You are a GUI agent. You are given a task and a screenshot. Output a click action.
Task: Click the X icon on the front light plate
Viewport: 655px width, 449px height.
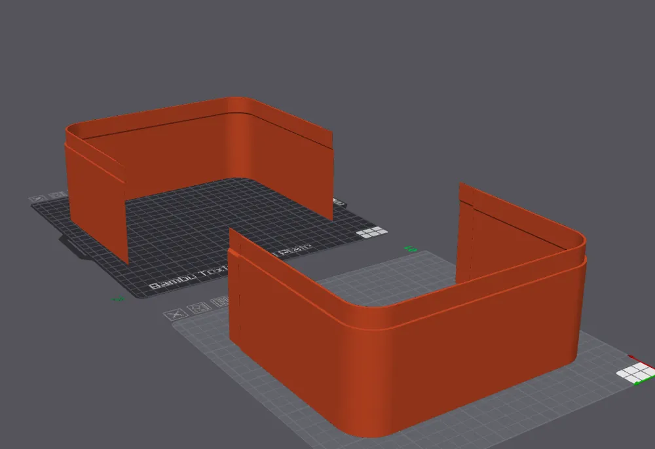coord(174,315)
